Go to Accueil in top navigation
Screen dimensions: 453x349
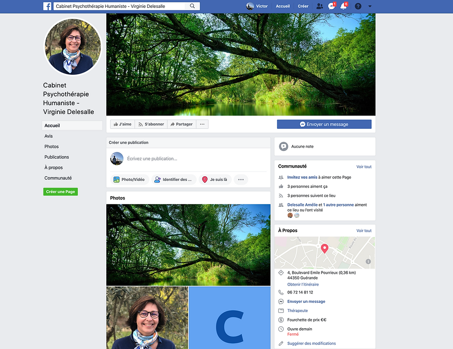(282, 6)
